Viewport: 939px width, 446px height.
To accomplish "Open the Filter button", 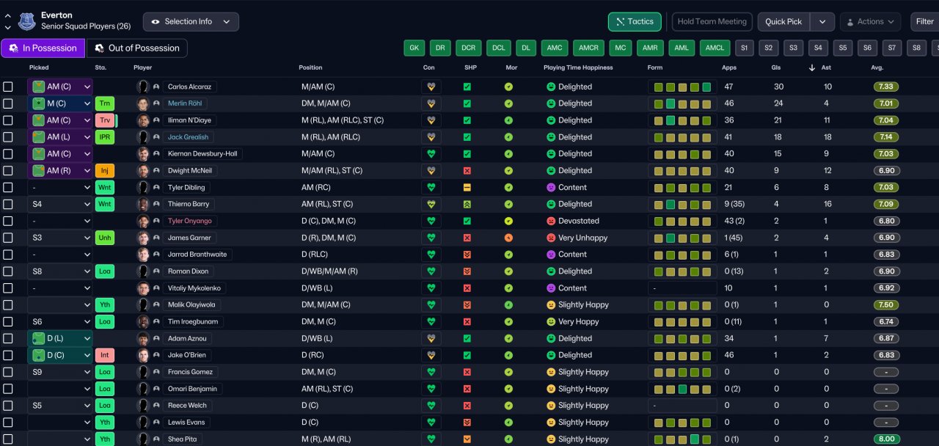I will [x=924, y=22].
